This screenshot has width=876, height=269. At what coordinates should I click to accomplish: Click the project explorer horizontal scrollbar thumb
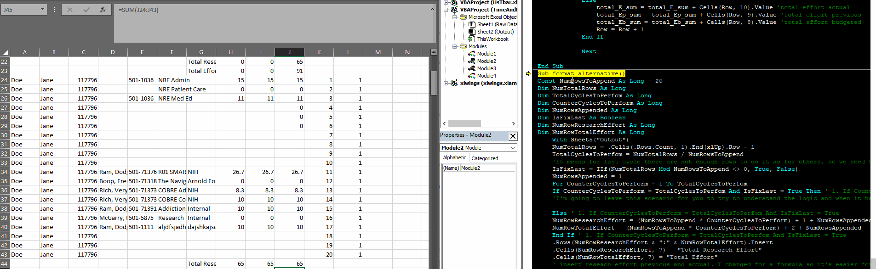pos(464,123)
